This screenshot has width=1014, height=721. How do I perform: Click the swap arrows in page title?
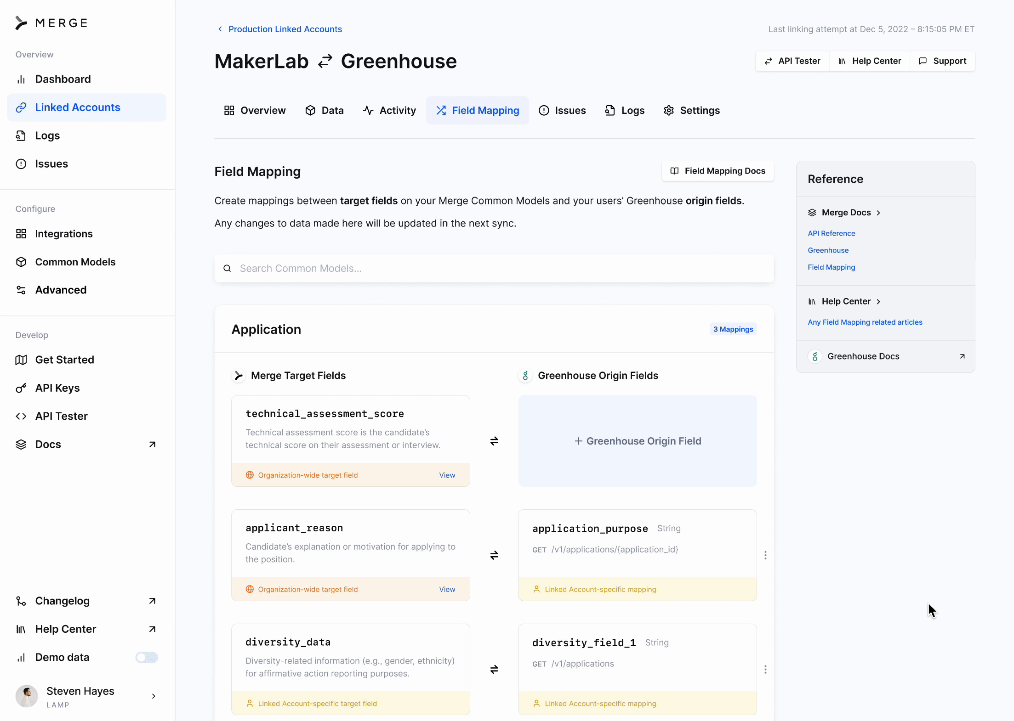coord(325,61)
